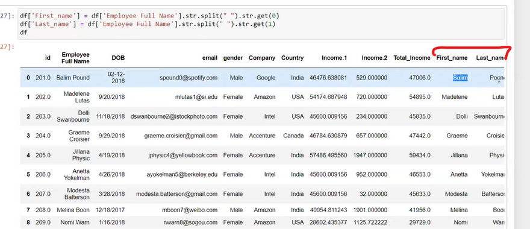Click the 'Employee Full Name' column header
This screenshot has height=229, width=530.
(75, 58)
